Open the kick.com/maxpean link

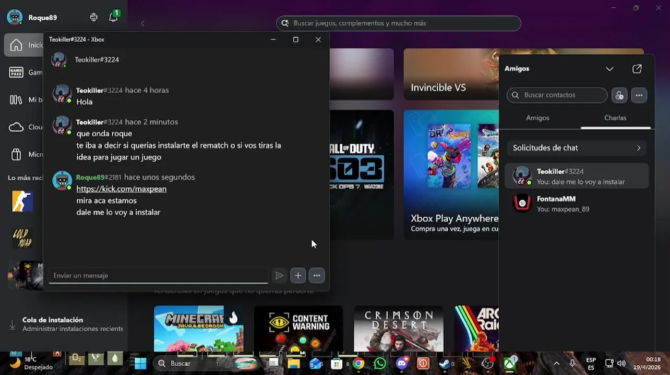[122, 189]
